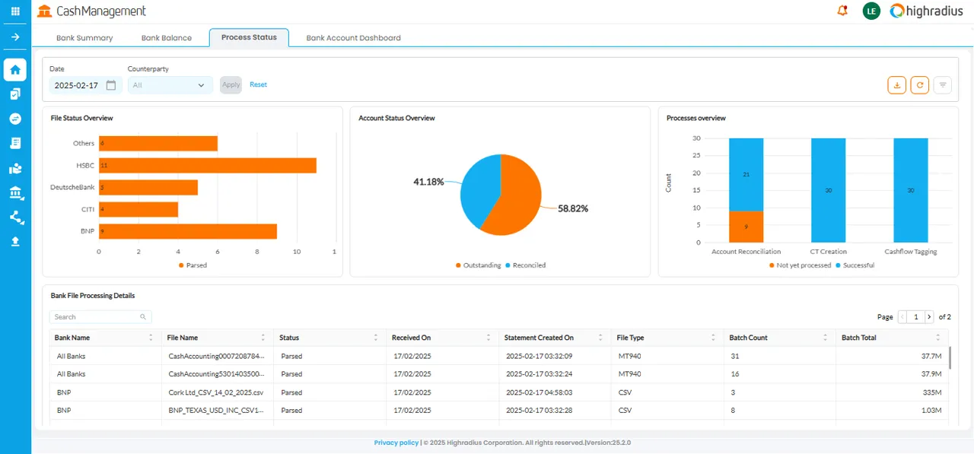Open the Counterparty dropdown
974x454 pixels.
(x=170, y=85)
